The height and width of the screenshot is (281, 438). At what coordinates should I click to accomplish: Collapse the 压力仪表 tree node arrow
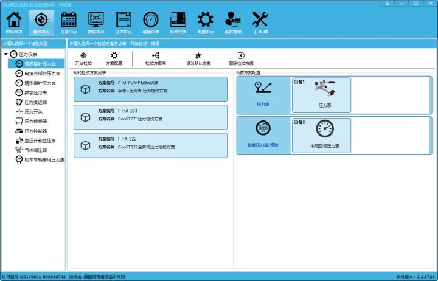5,54
